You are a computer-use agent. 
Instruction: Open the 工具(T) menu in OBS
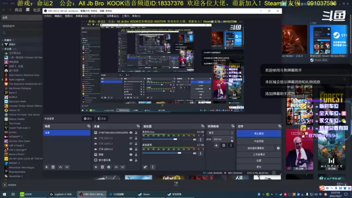(125, 16)
